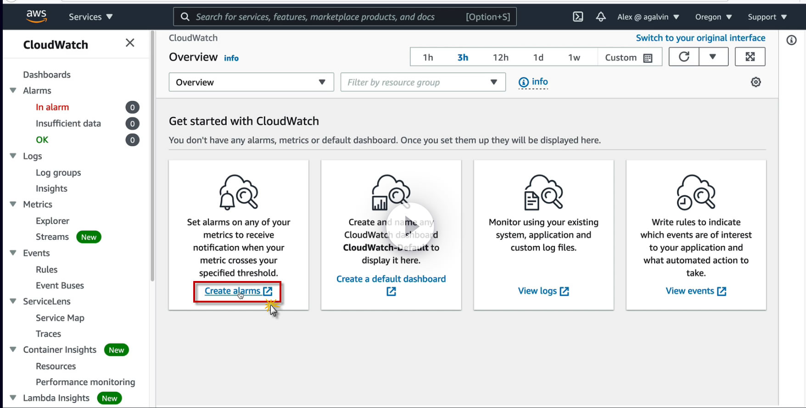Image resolution: width=806 pixels, height=408 pixels.
Task: Open the Support menu
Action: (x=767, y=17)
